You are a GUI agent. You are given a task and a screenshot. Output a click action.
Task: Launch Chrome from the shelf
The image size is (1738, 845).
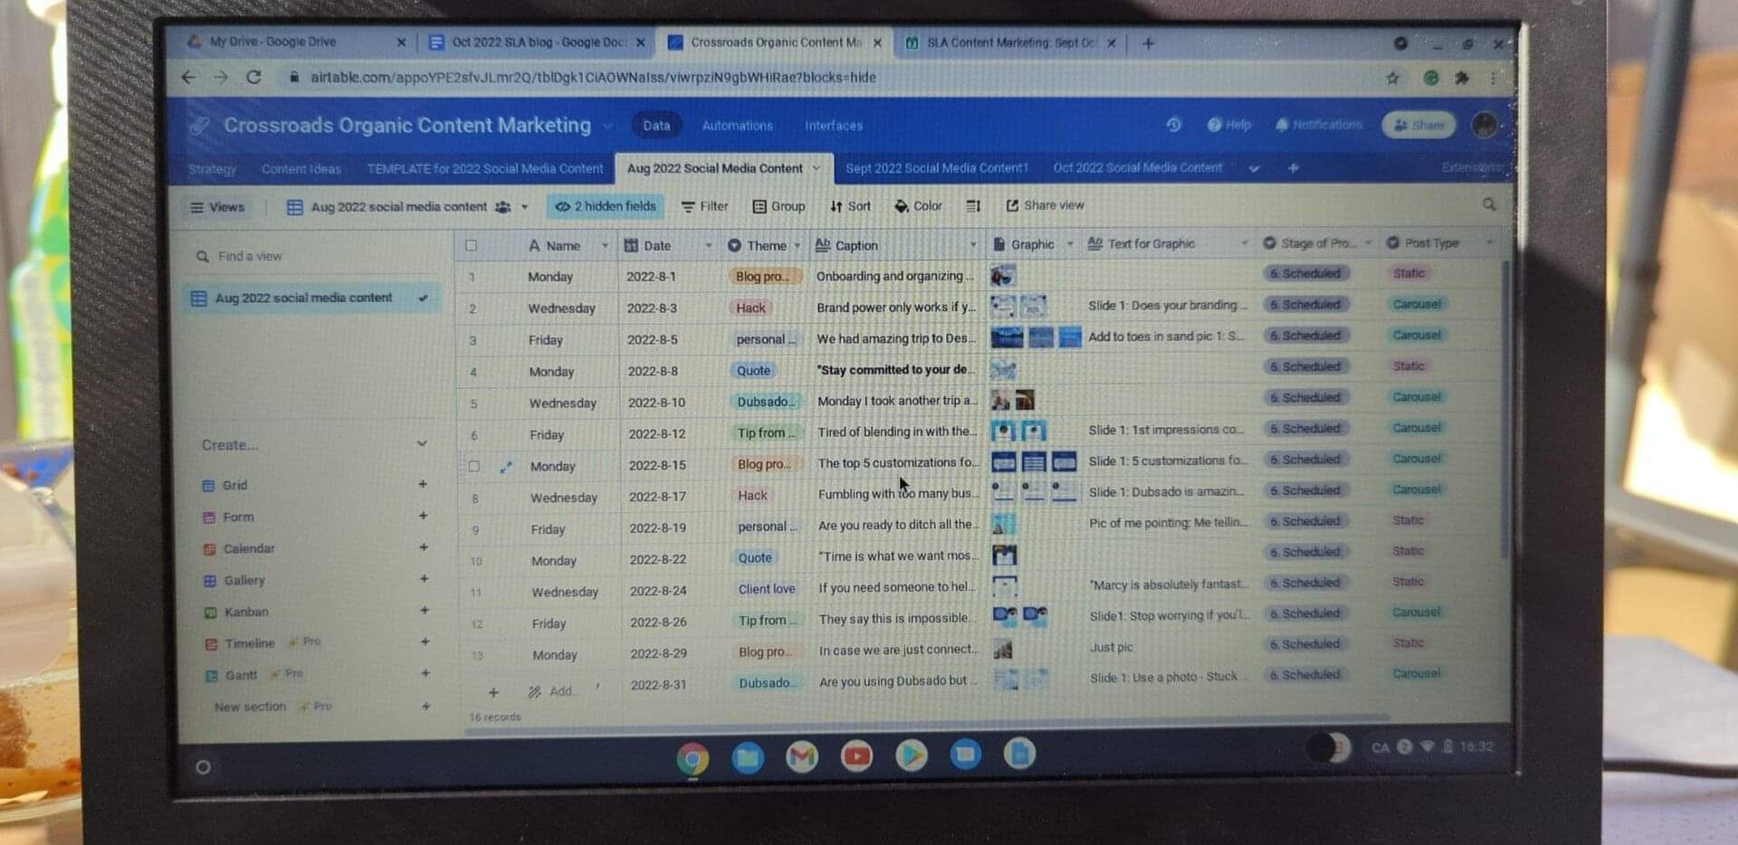(692, 758)
